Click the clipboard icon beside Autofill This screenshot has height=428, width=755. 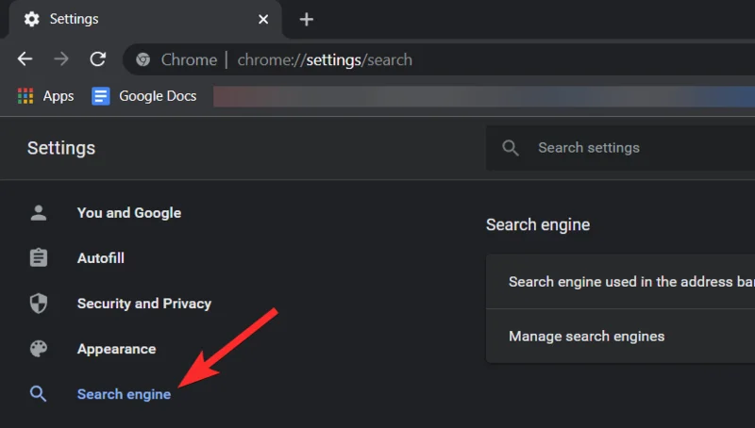[x=39, y=257]
